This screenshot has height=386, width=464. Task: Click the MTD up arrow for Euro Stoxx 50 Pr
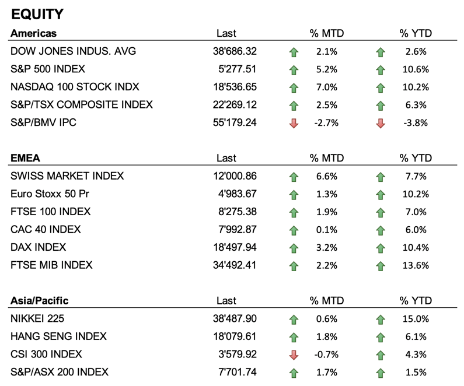click(294, 195)
